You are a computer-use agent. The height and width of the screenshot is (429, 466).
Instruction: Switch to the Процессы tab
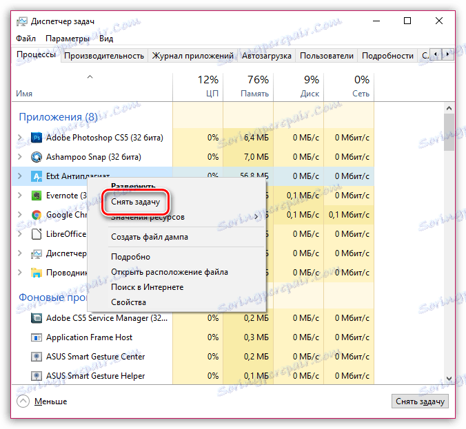click(36, 54)
